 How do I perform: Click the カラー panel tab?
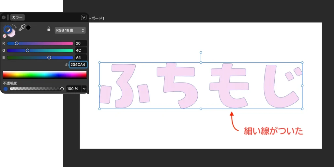[x=17, y=18]
